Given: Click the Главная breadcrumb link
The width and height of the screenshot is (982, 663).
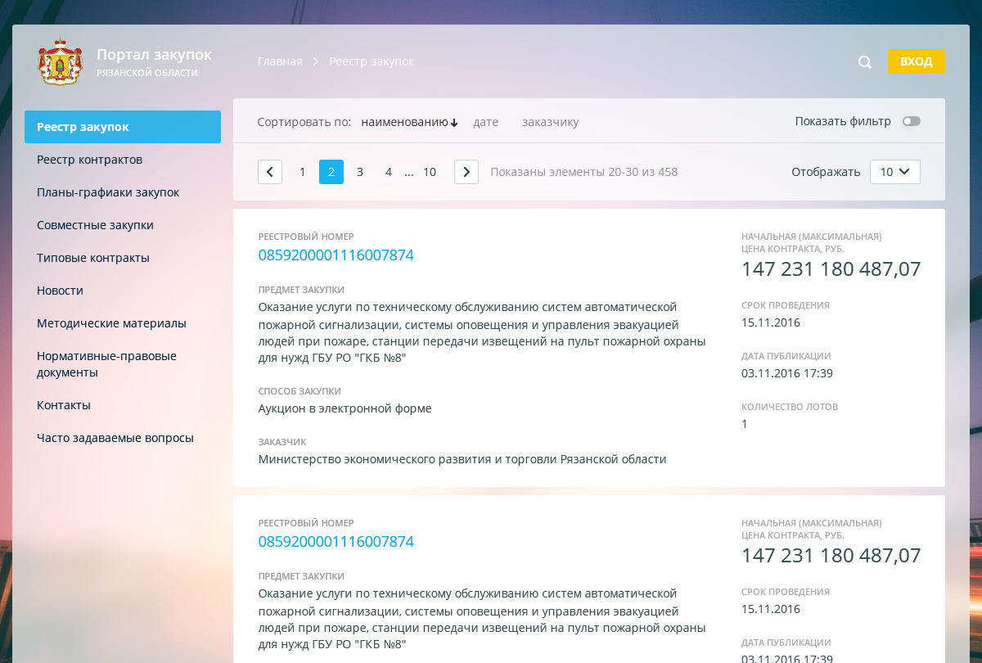Looking at the screenshot, I should 280,61.
